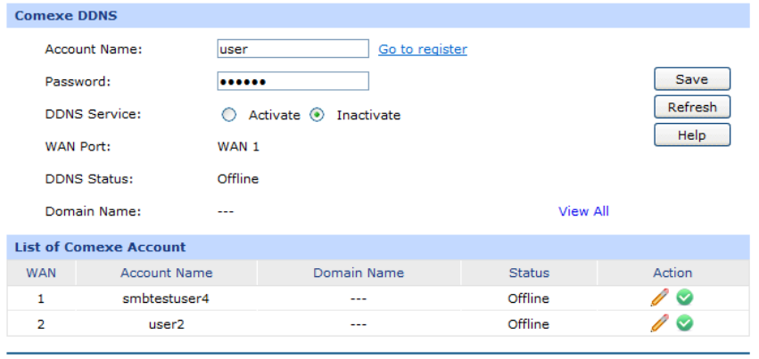The image size is (759, 359).
Task: Select the Activate radio button
Action: click(x=229, y=115)
